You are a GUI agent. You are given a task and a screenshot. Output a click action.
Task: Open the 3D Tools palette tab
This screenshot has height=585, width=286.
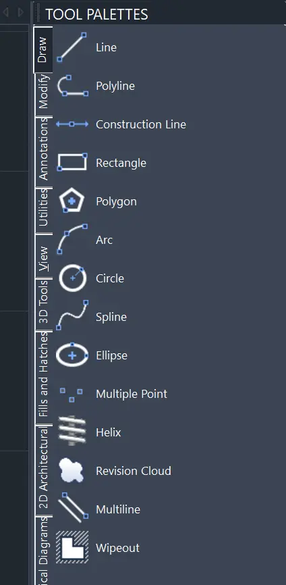click(43, 301)
